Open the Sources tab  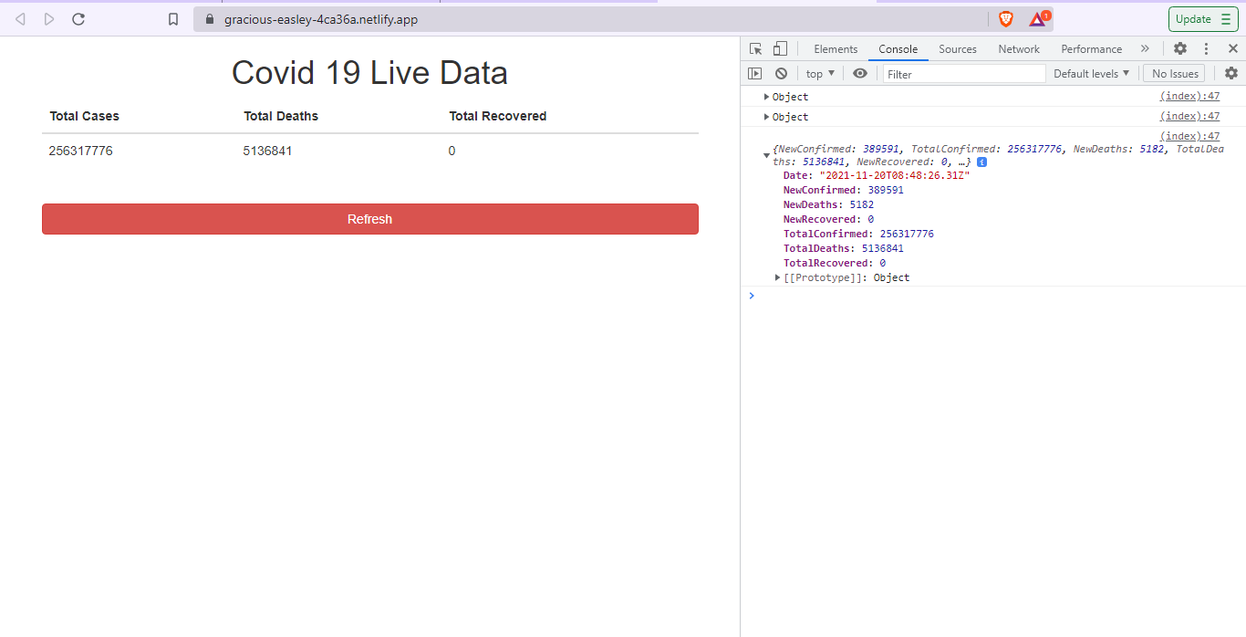[x=958, y=49]
